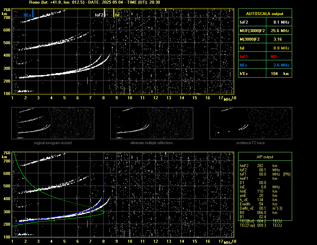Image resolution: width=317 pixels, height=245 pixels.
Task: Select the TEC[Bot] 004.2 TECU value
Action: click(269, 221)
